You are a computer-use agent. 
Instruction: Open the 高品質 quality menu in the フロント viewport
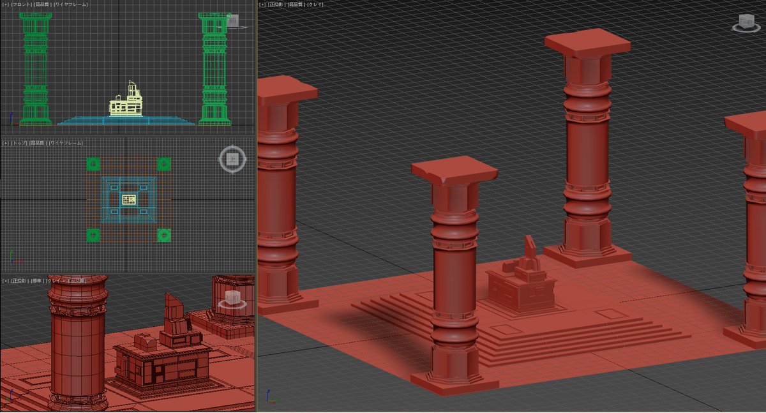pyautogui.click(x=43, y=4)
